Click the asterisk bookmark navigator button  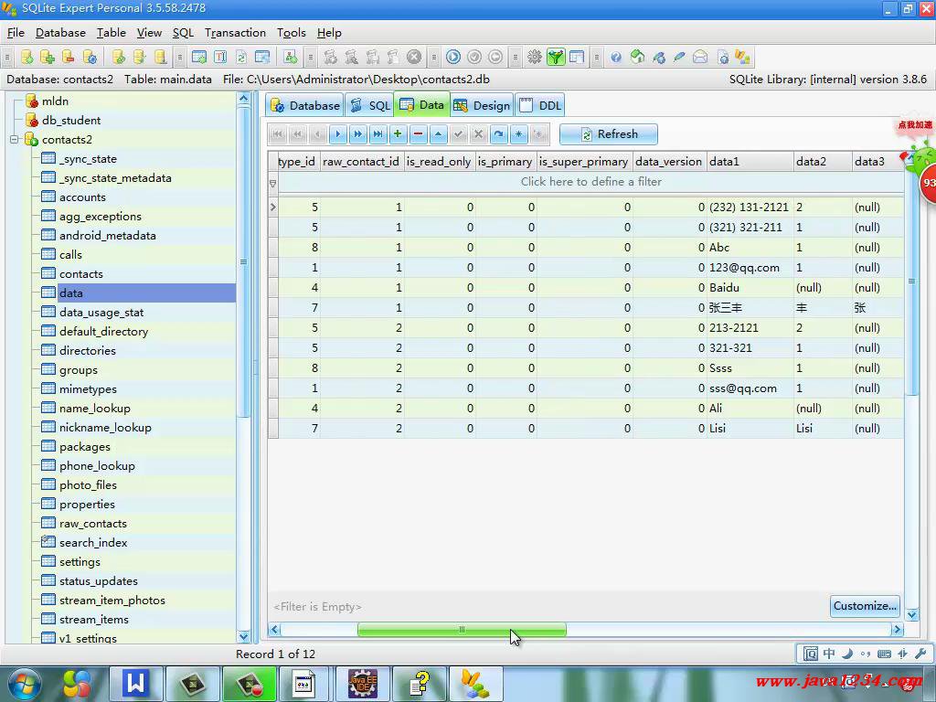tap(518, 134)
